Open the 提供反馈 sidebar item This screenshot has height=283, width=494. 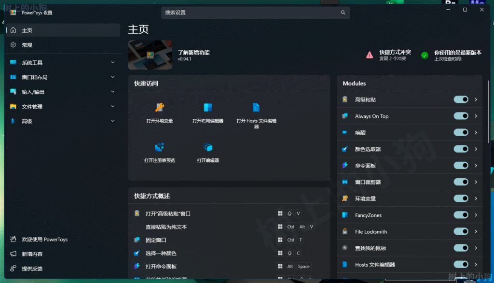coord(63,269)
